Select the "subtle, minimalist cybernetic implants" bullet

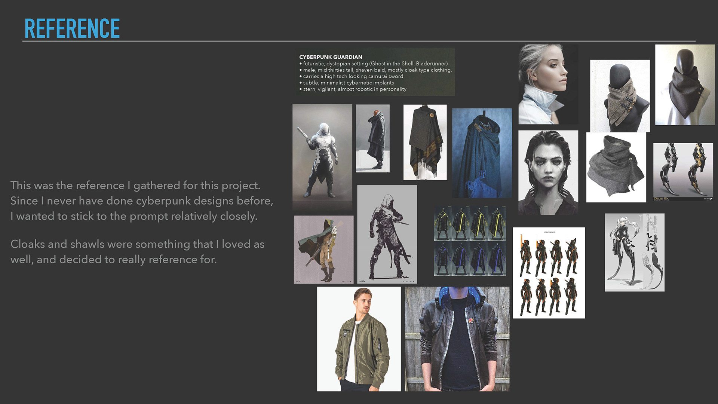click(346, 83)
